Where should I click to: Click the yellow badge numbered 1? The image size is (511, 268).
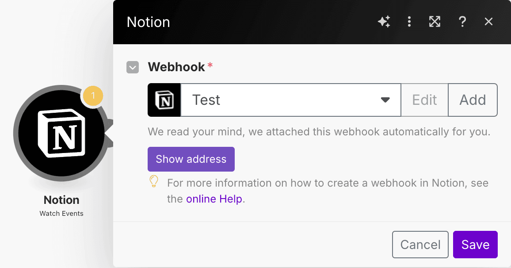93,96
